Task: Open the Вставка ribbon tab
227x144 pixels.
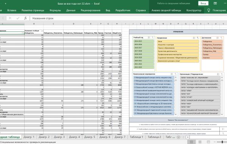Action: coord(12,10)
